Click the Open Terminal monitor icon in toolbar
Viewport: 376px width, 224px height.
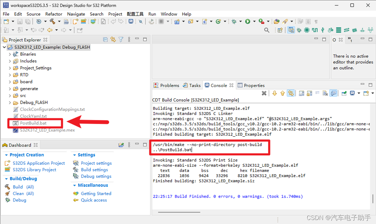[131, 21]
